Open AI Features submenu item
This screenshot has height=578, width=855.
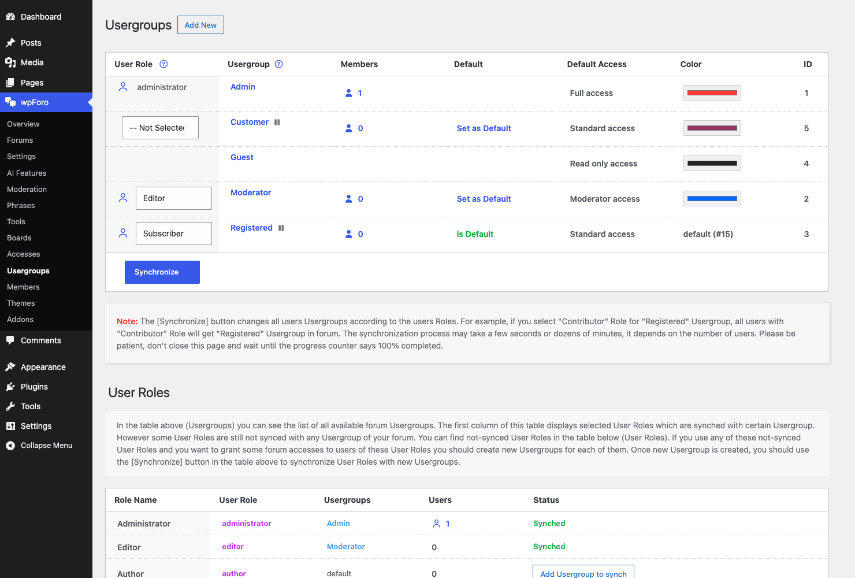coord(27,173)
